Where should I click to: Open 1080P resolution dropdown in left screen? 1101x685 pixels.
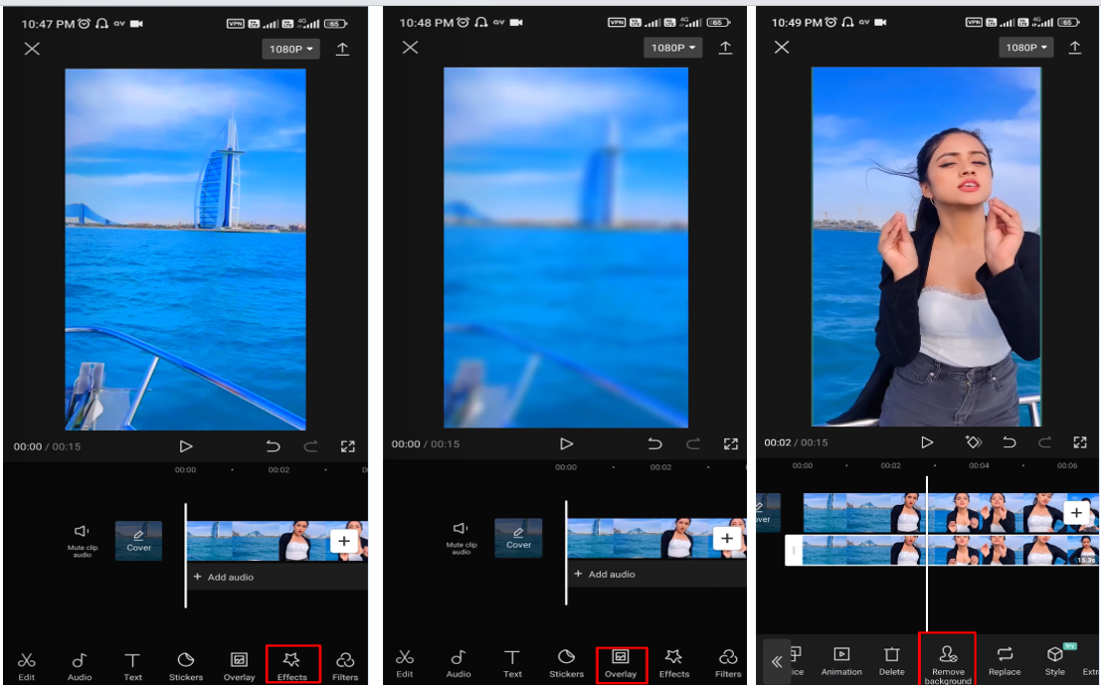290,49
